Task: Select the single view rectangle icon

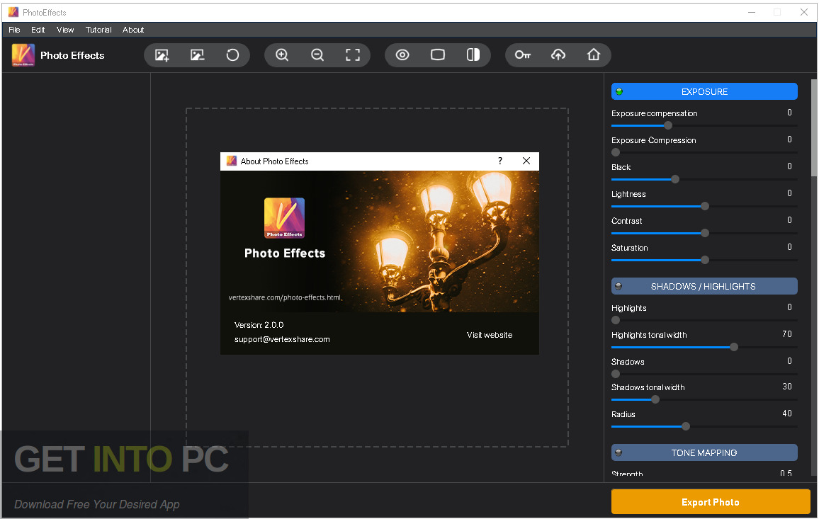Action: click(438, 55)
